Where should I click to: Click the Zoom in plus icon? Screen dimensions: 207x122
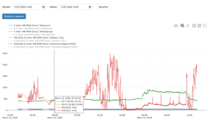(194, 26)
